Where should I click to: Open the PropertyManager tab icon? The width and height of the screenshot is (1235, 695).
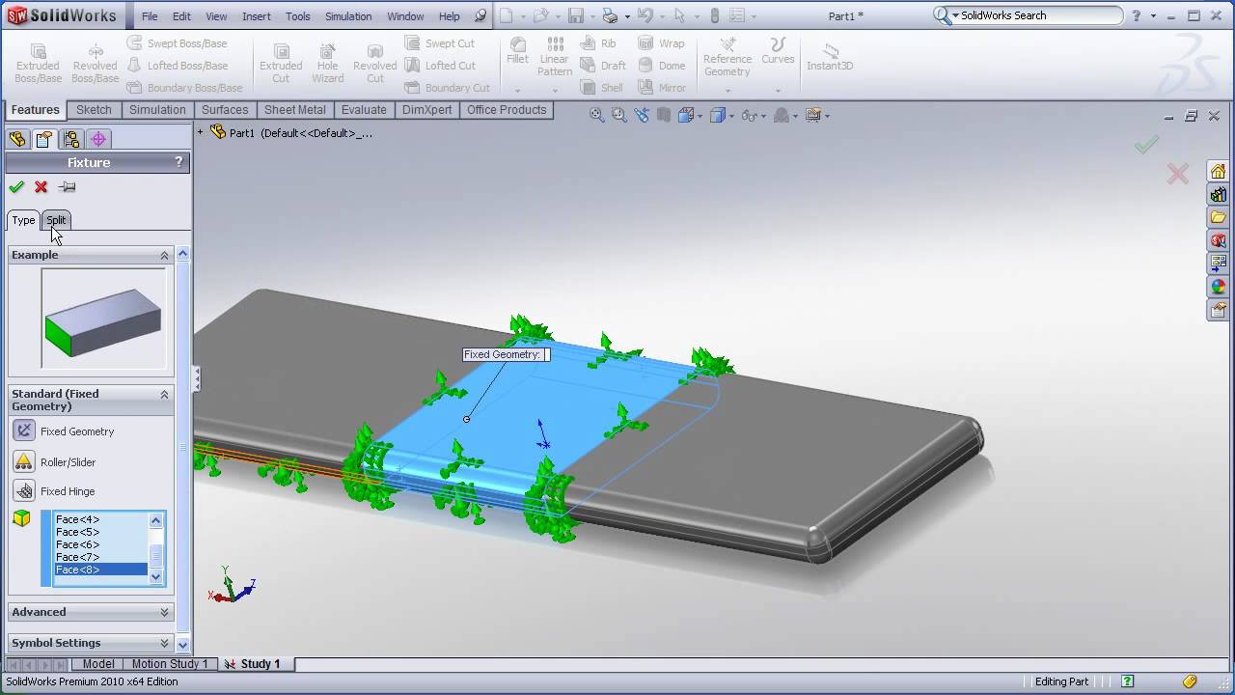point(43,139)
